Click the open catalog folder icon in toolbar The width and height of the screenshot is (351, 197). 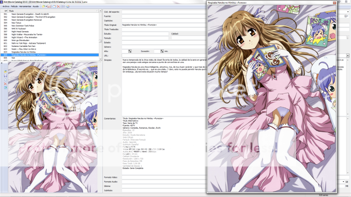pos(44,6)
